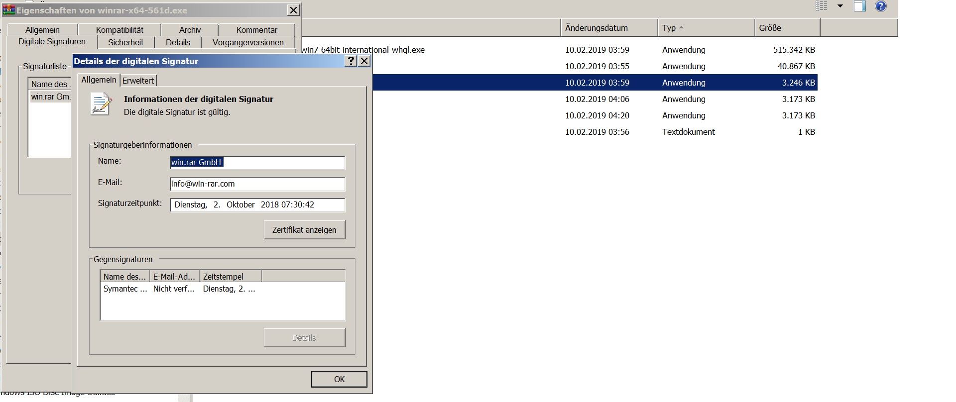Open the Kompatibilität tab
Viewport: 956px width, 402px height.
click(119, 30)
